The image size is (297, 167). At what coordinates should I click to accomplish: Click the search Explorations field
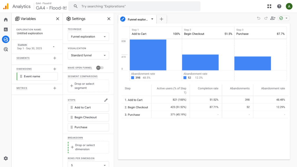tap(136, 6)
